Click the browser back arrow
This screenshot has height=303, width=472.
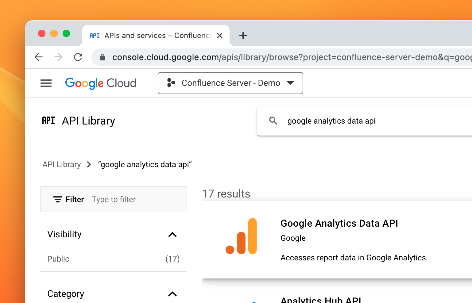[x=39, y=57]
